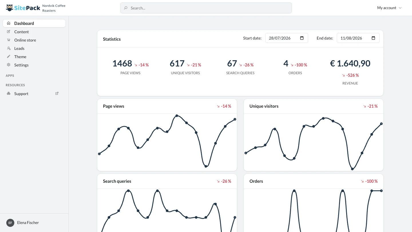Click the 1468 page views value
Screen dimensions: 412x232
click(122, 64)
